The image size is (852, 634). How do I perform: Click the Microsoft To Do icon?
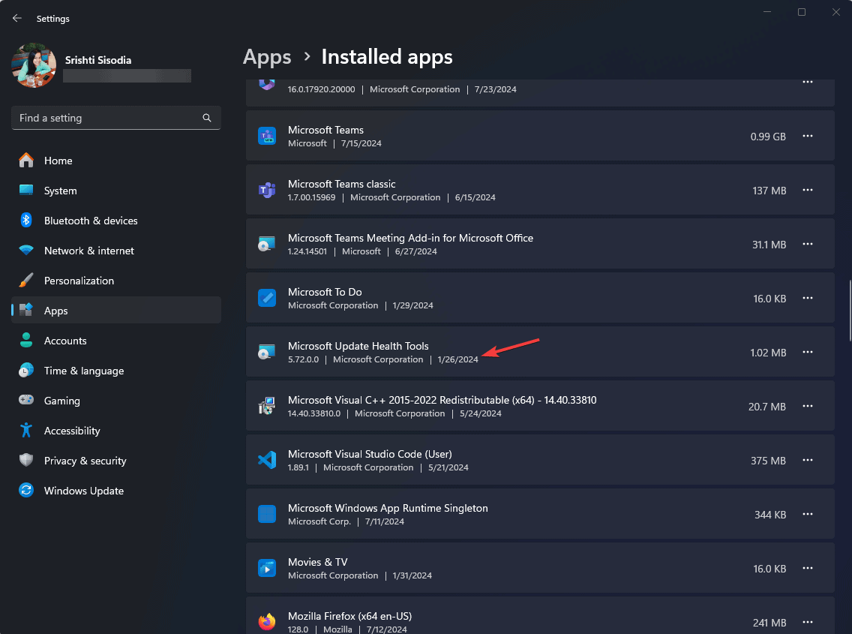coord(267,298)
